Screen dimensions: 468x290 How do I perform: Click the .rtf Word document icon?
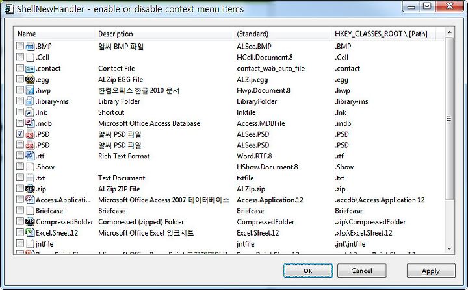pos(30,156)
